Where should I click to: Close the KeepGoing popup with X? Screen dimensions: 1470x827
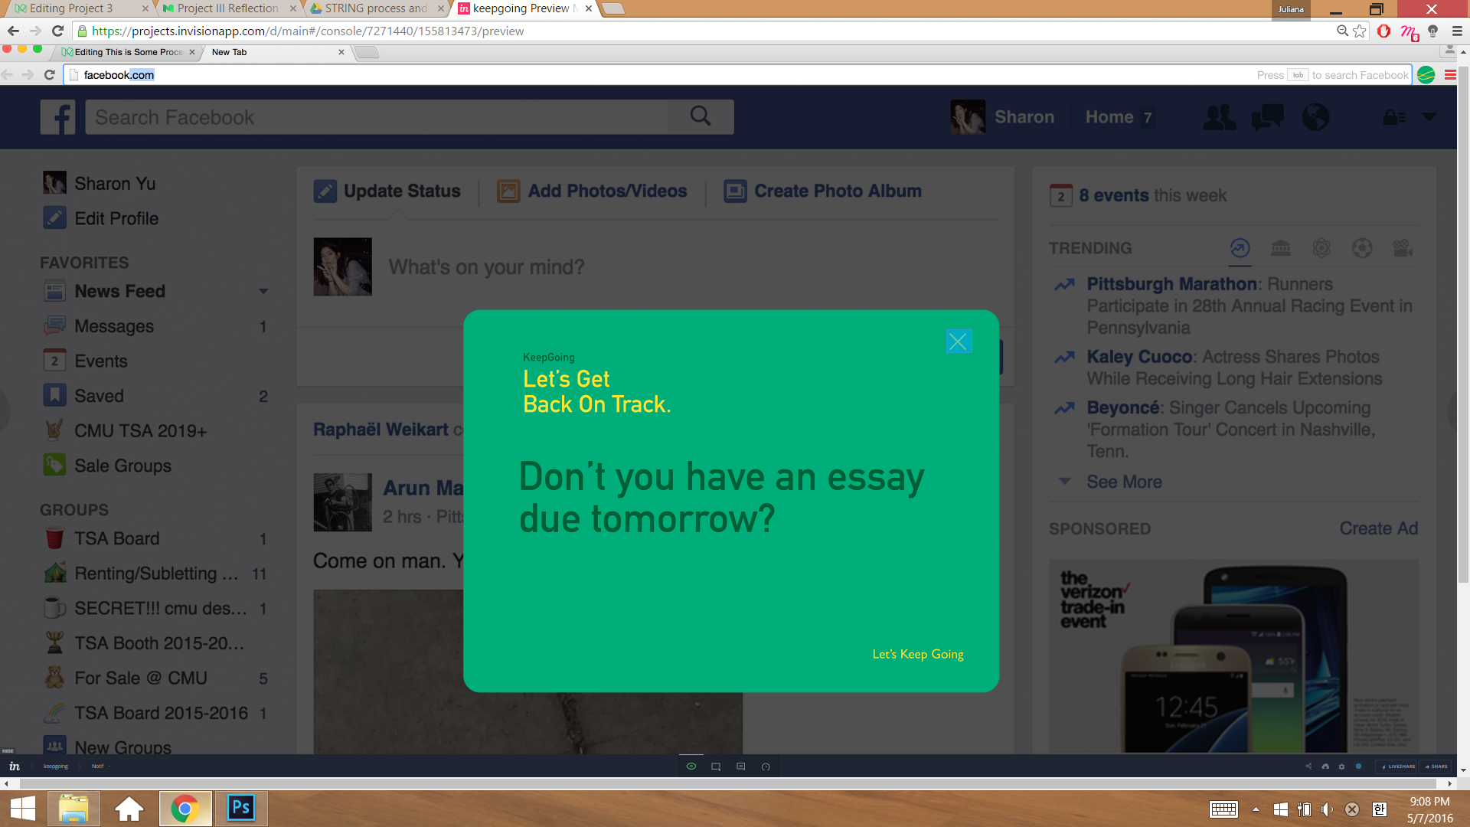[x=959, y=342]
